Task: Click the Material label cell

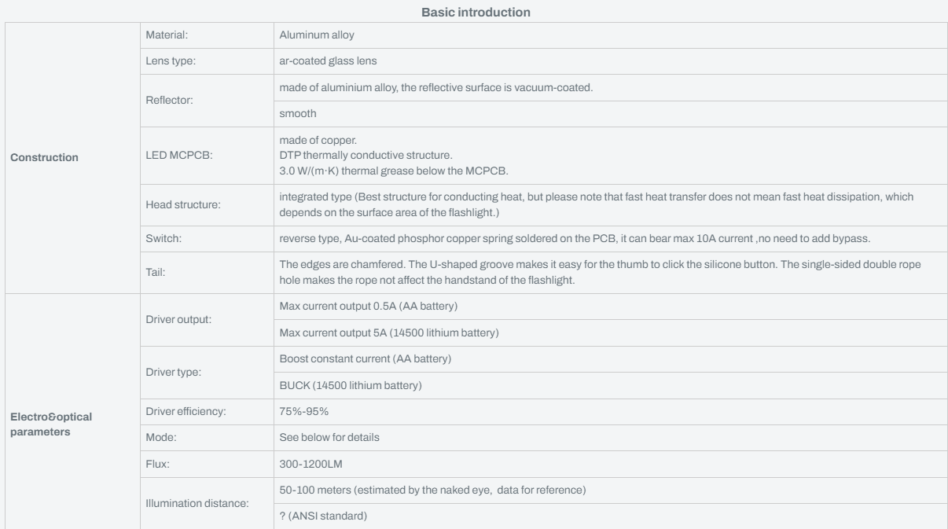Action: [207, 35]
